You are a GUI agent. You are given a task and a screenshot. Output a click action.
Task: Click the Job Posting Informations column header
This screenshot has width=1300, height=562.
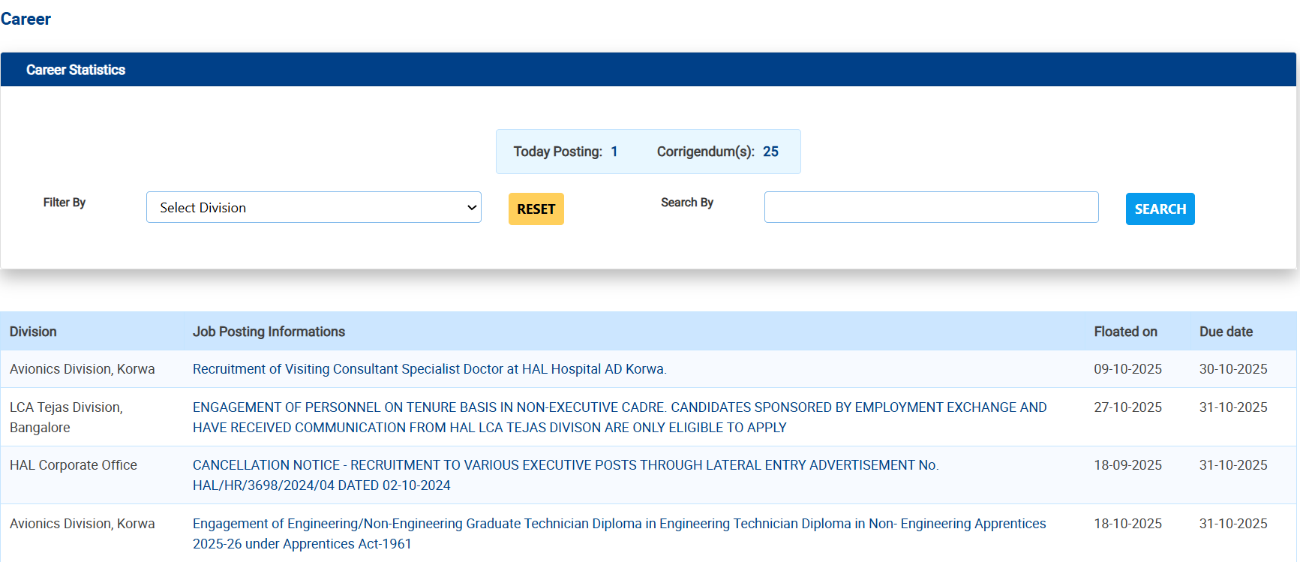point(269,332)
